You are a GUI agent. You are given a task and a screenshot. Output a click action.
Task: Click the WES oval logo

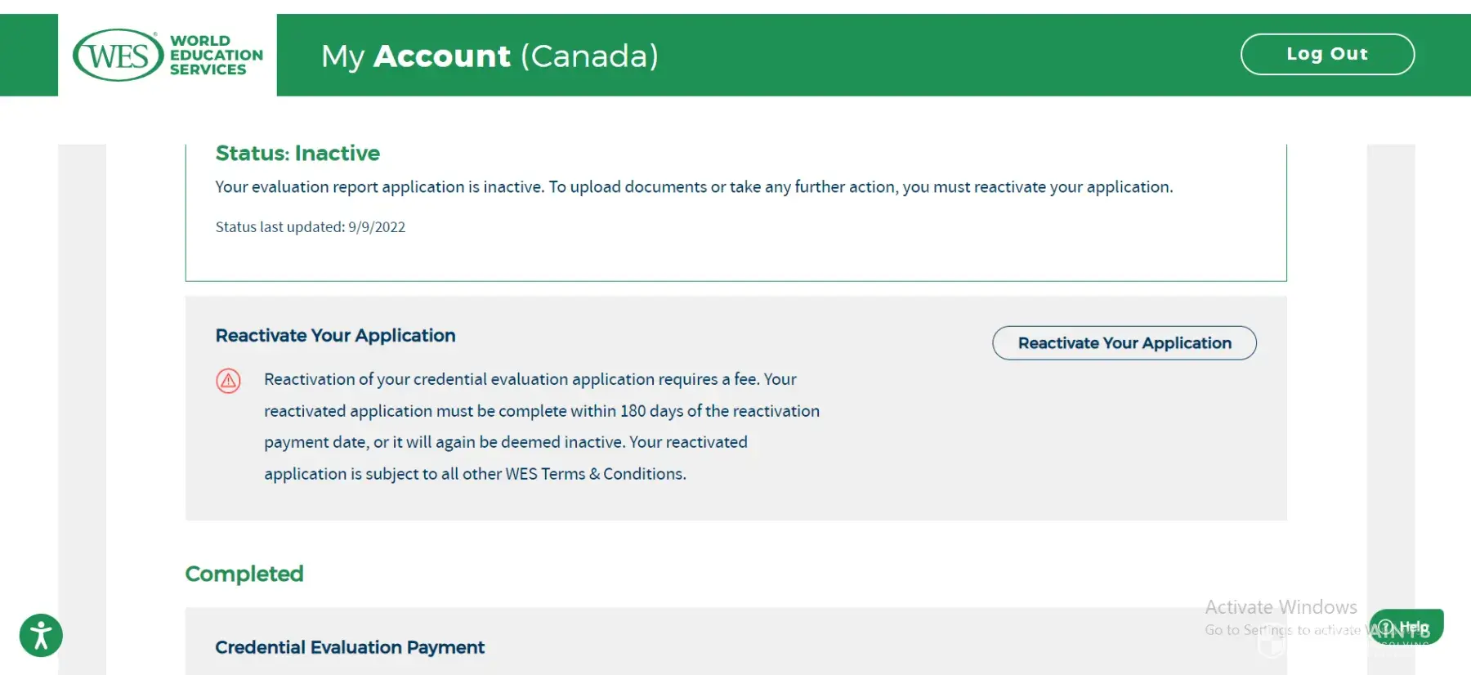[118, 56]
